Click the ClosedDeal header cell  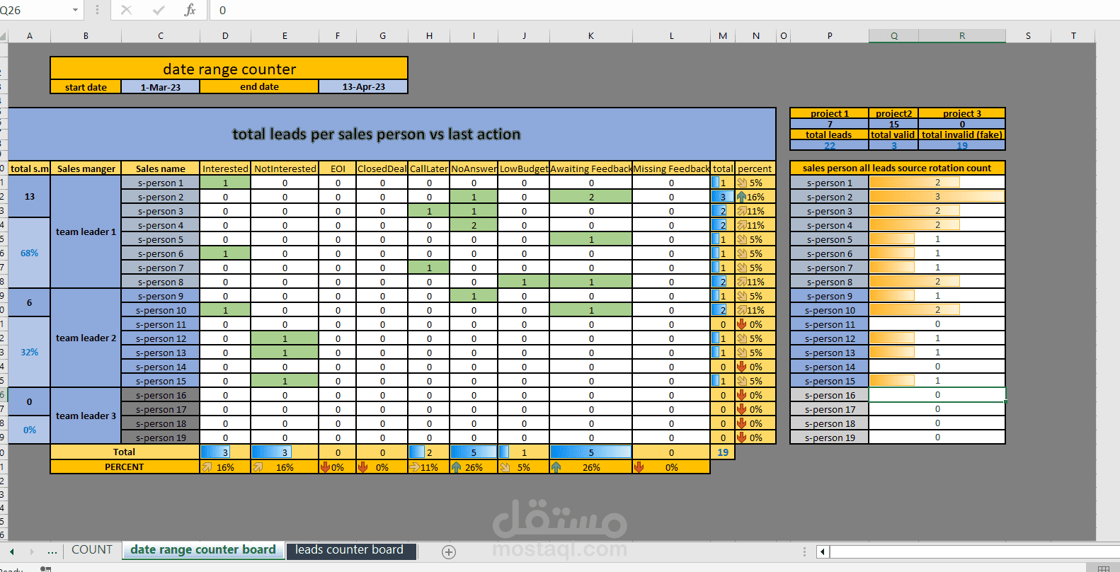pos(382,168)
